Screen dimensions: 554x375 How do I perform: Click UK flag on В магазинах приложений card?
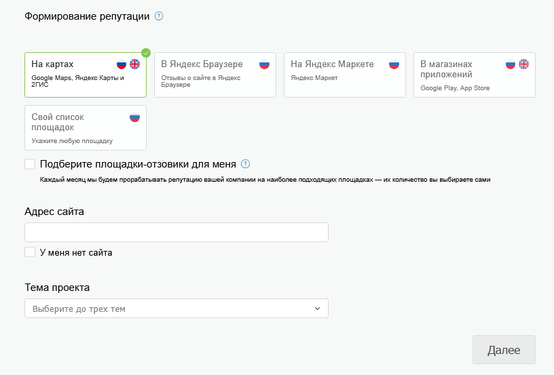pyautogui.click(x=523, y=64)
